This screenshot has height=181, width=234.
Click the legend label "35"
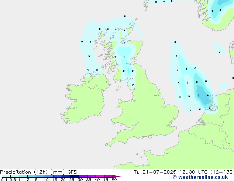click(89, 180)
